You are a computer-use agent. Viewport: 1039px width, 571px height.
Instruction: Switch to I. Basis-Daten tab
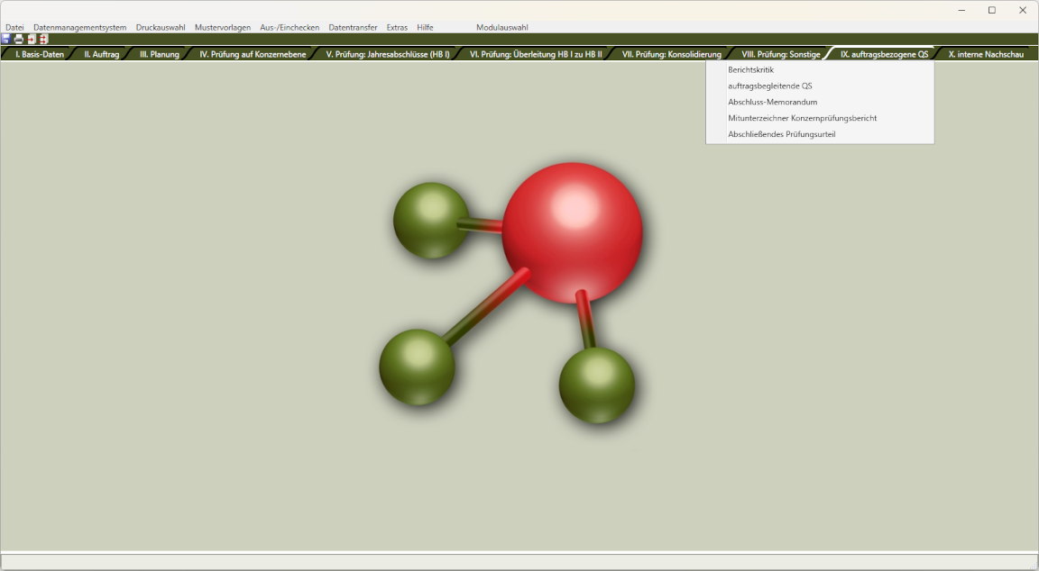tap(40, 54)
